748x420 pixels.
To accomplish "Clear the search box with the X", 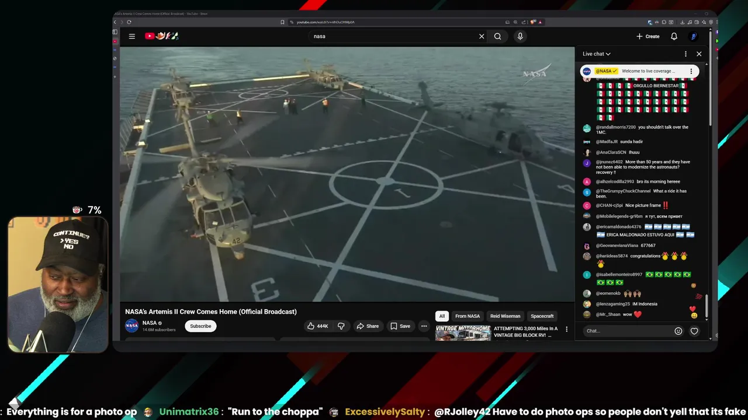I will (x=482, y=36).
